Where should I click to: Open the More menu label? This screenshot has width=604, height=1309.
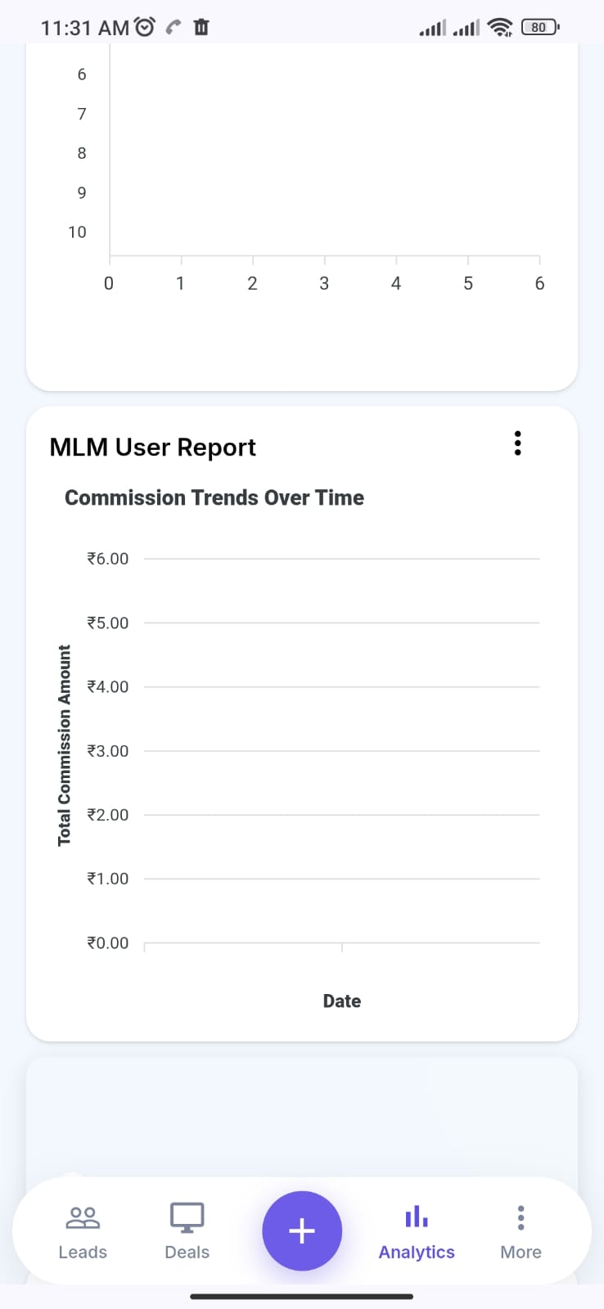pos(521,1252)
